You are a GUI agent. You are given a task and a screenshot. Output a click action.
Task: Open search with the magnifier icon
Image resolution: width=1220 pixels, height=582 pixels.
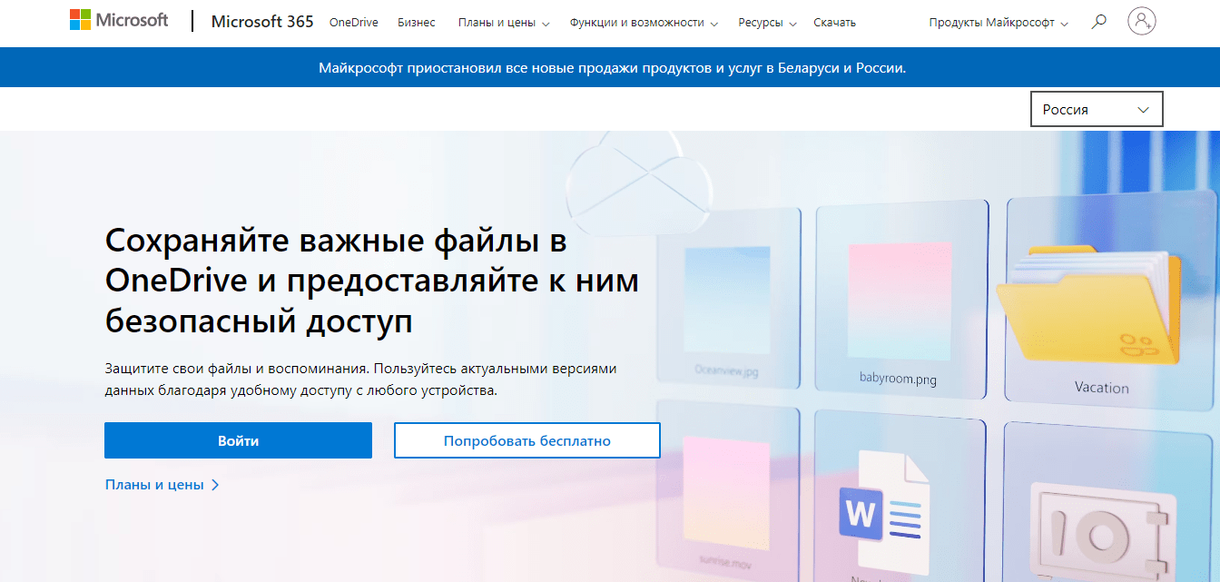[x=1098, y=20]
